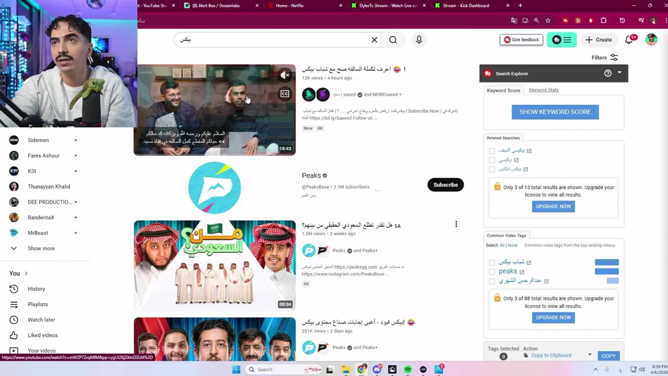This screenshot has height=376, width=668.
Task: Open History in sidebar
Action: [36, 289]
